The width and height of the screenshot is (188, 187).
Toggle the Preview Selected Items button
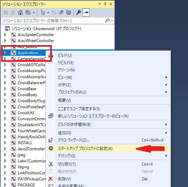(x=86, y=12)
